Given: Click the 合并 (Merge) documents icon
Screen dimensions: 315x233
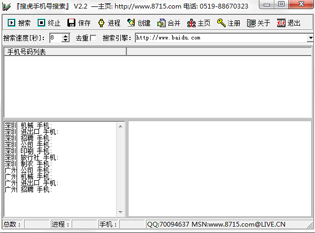Looking at the screenshot, I should (x=162, y=23).
